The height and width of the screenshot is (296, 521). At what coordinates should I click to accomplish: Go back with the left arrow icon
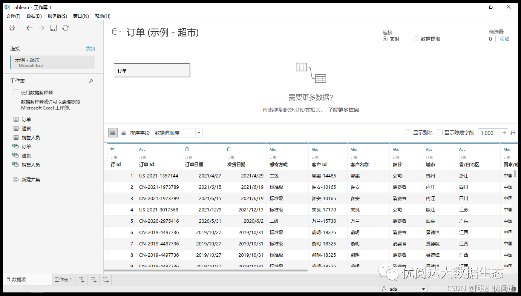pos(29,28)
